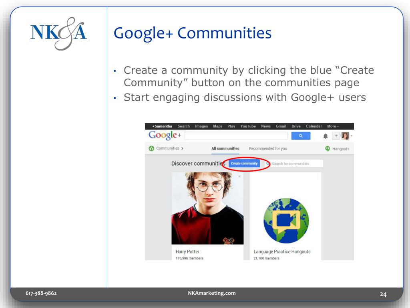Open Calendar in the top bar

coord(314,126)
